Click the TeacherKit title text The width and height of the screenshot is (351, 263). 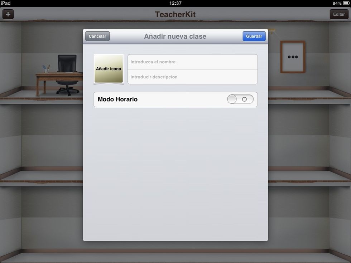[x=175, y=15]
